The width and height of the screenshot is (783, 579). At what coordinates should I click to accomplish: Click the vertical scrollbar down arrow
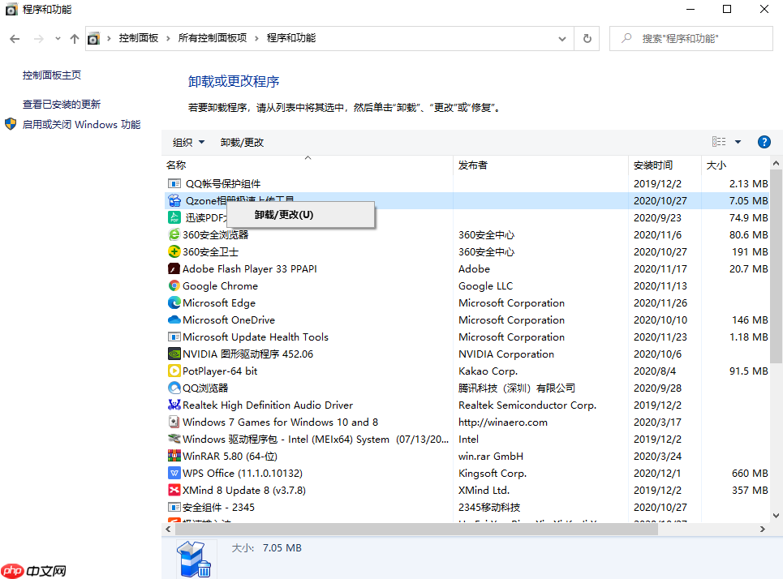[x=776, y=516]
